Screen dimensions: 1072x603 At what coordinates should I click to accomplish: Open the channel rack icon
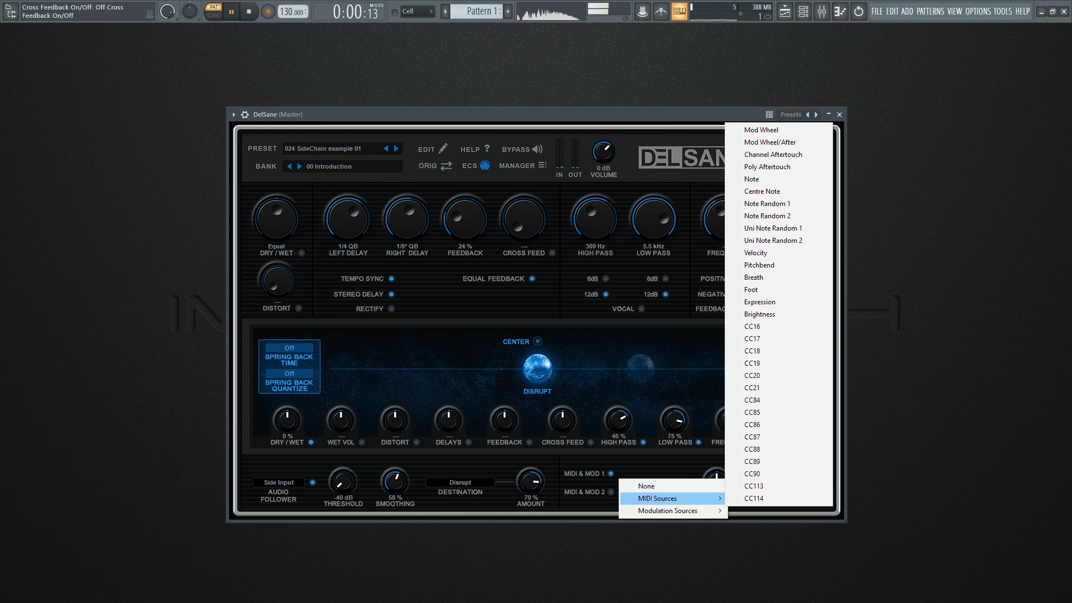coord(803,11)
